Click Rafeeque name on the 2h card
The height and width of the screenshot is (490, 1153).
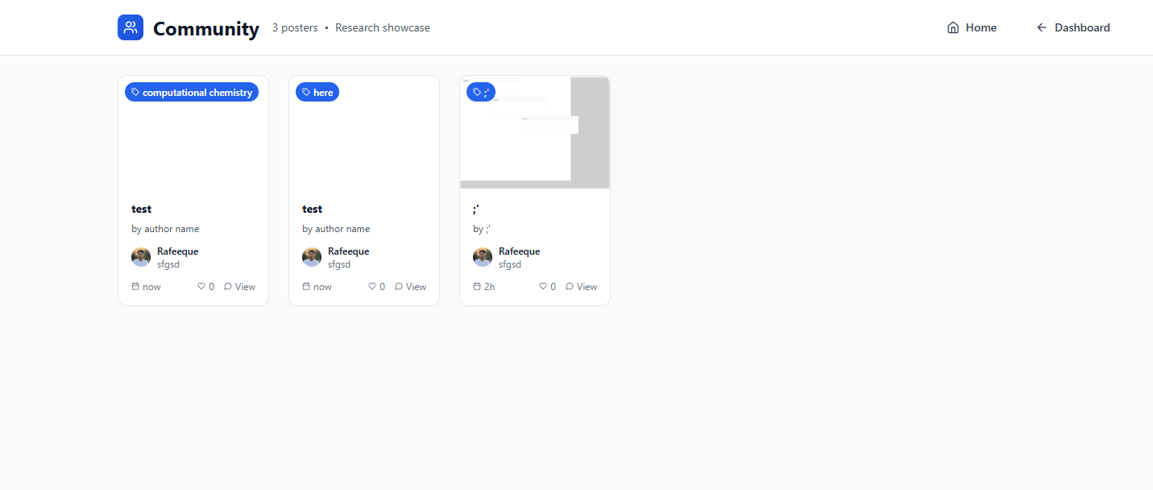pyautogui.click(x=519, y=251)
